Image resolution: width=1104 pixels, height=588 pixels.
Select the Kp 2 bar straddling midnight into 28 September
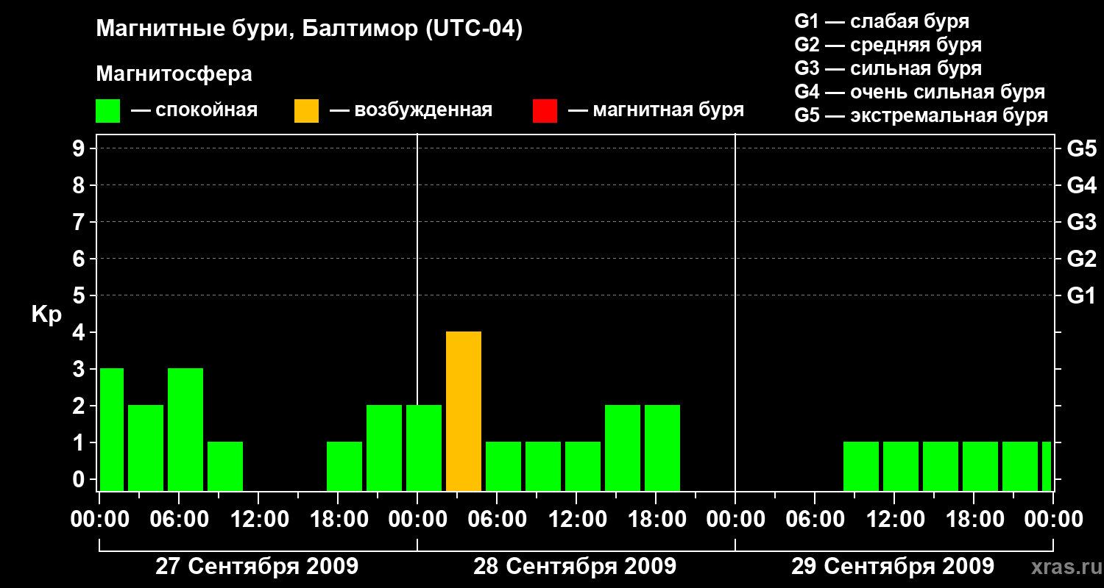point(424,448)
